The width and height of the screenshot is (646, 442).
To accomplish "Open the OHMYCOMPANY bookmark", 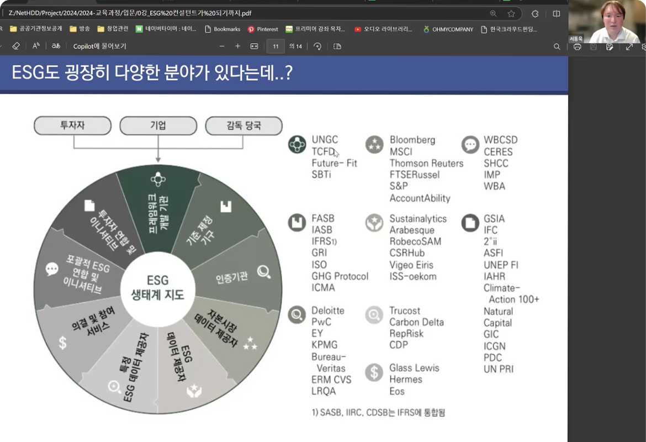I will 448,29.
